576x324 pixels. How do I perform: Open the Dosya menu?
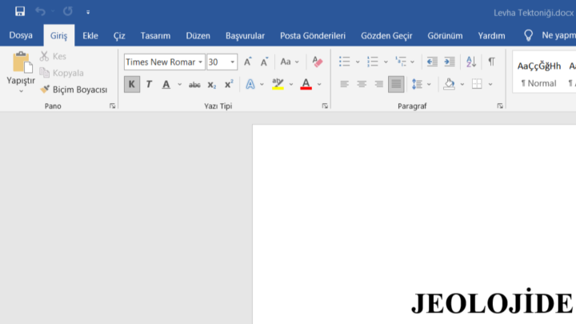coord(21,36)
